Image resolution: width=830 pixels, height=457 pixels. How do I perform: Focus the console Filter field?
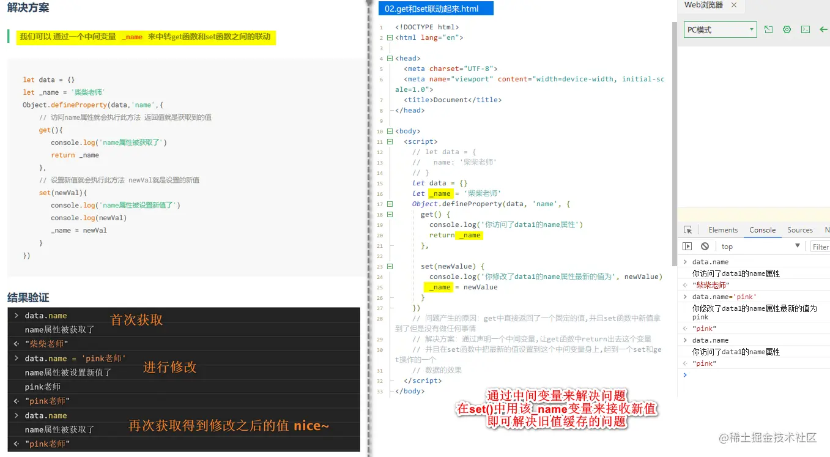820,247
